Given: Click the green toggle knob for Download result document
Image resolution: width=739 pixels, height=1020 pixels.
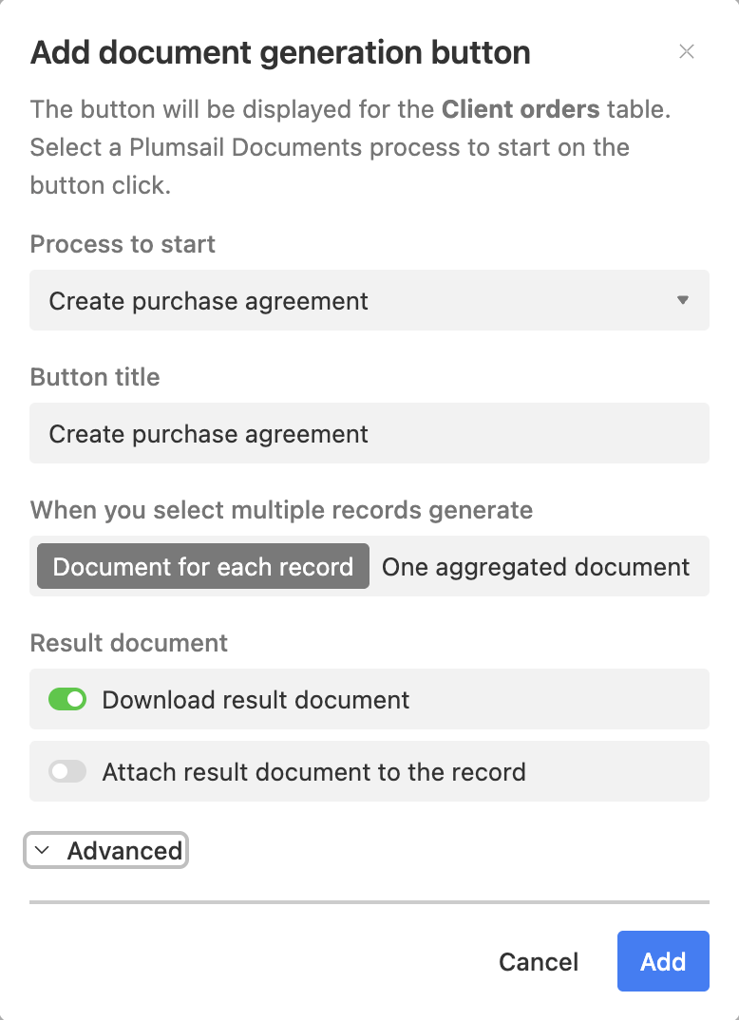Looking at the screenshot, I should 74,699.
